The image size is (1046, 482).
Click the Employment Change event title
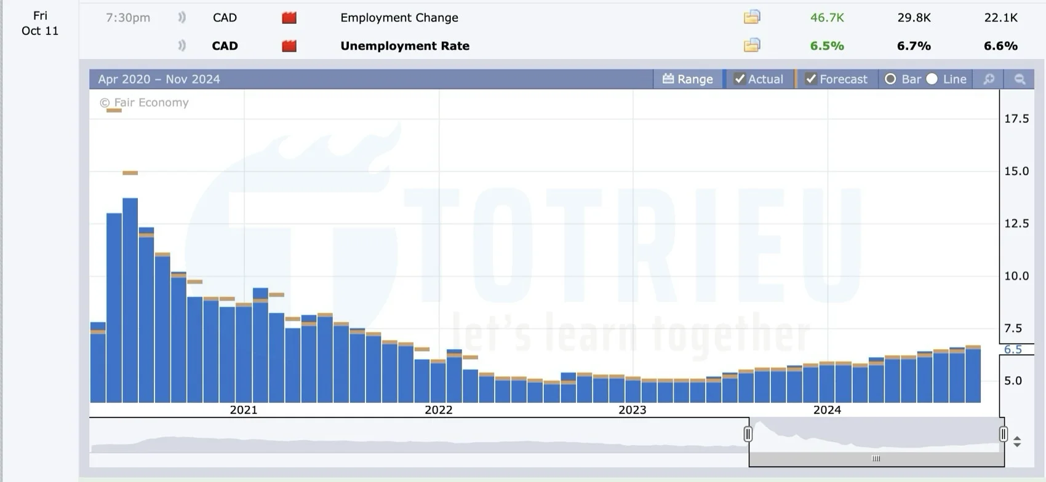point(399,18)
